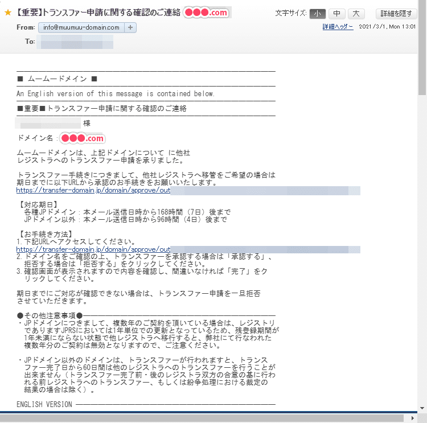Toggle the star icon beside the subject
Screen dimensions: 427x423
click(8, 13)
